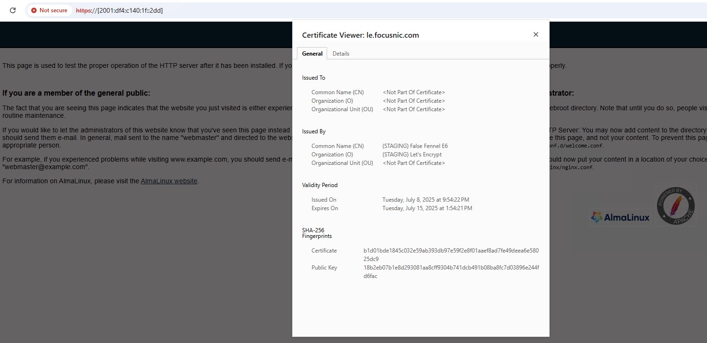Focus the address bar URL text
The width and height of the screenshot is (707, 343).
[120, 10]
